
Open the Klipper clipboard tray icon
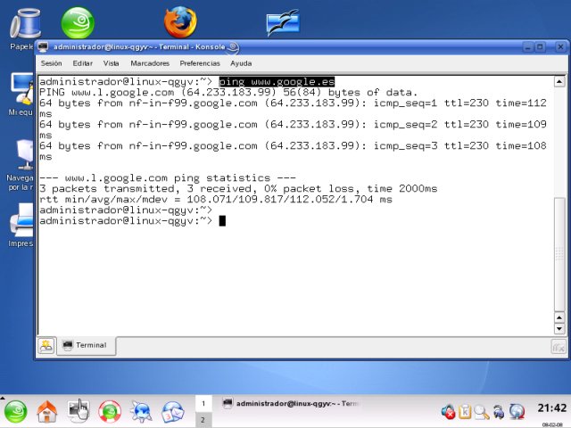pyautogui.click(x=465, y=412)
